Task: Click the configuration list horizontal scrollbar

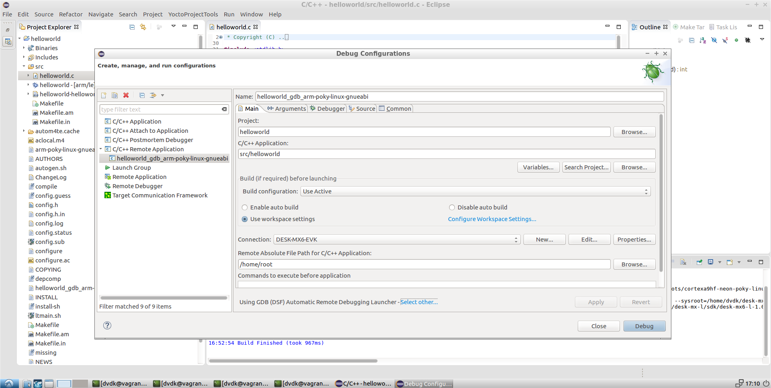Action: pos(164,298)
